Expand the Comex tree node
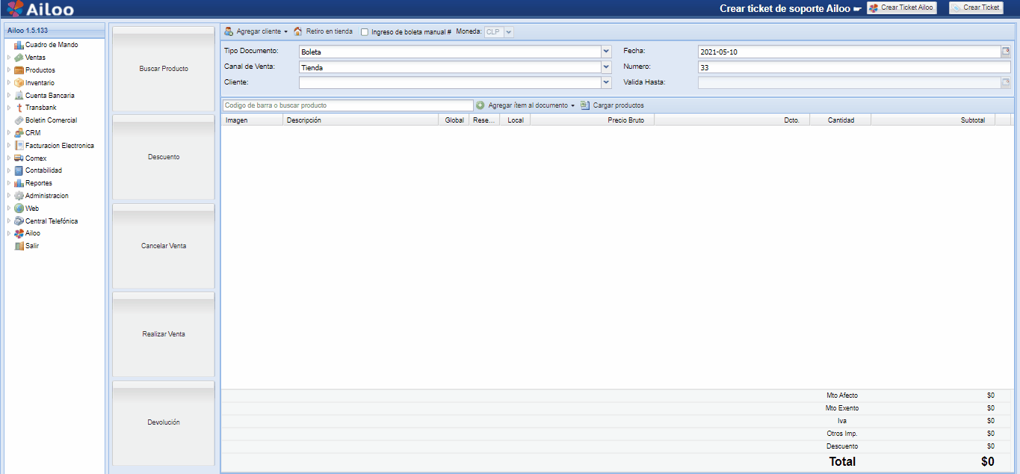Viewport: 1020px width, 474px height. click(9, 158)
